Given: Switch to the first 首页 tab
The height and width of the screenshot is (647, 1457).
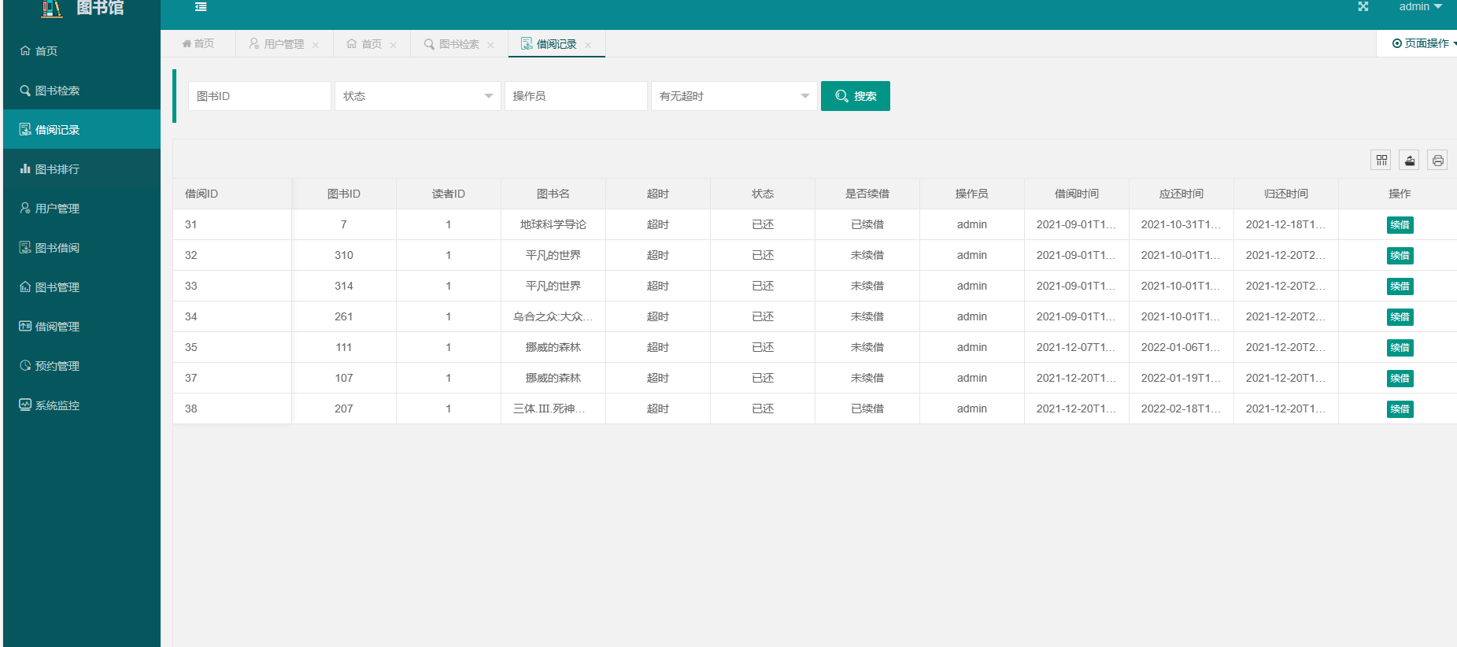Looking at the screenshot, I should click(x=198, y=43).
